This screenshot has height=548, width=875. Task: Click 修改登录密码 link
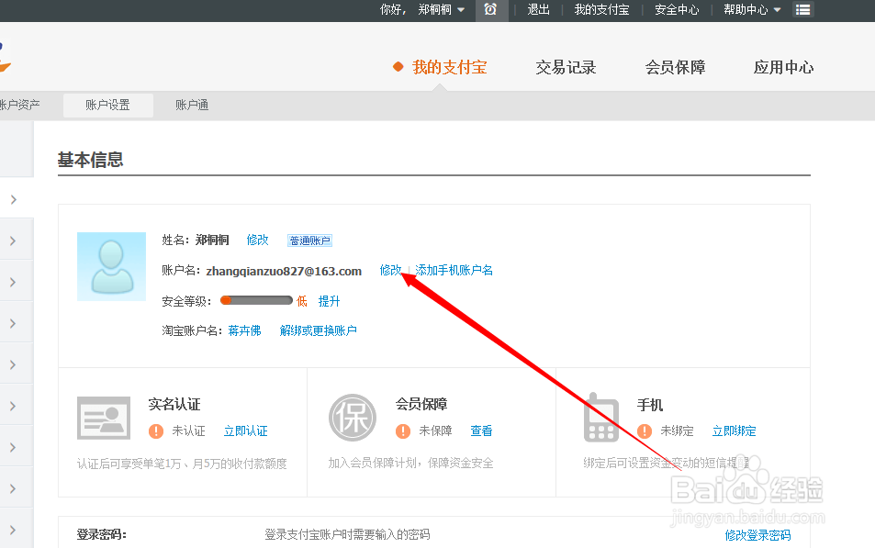757,535
